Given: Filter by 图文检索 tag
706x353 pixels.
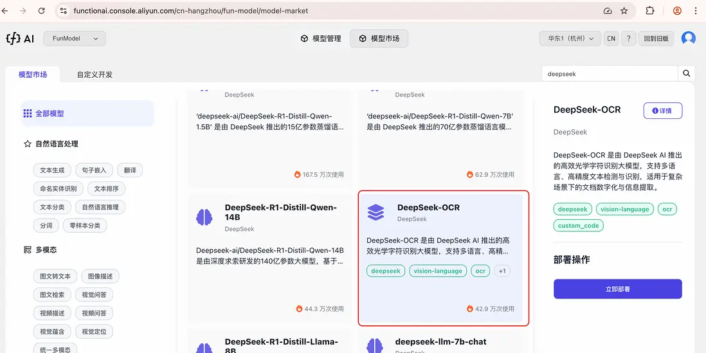Looking at the screenshot, I should [52, 295].
